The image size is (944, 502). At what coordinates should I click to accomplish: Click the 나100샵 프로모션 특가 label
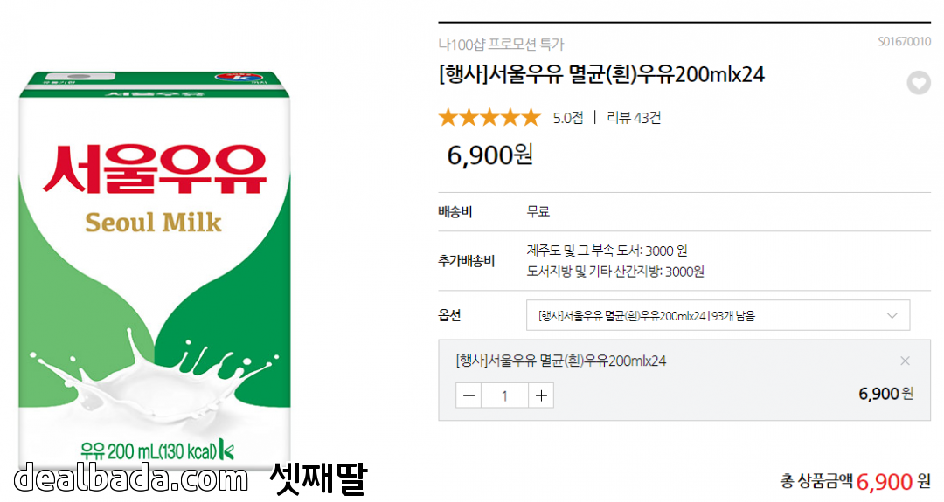point(501,44)
